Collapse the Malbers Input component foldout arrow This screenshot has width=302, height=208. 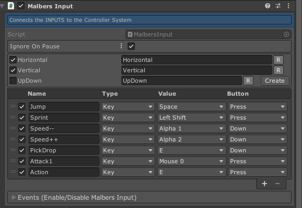[x=2, y=6]
